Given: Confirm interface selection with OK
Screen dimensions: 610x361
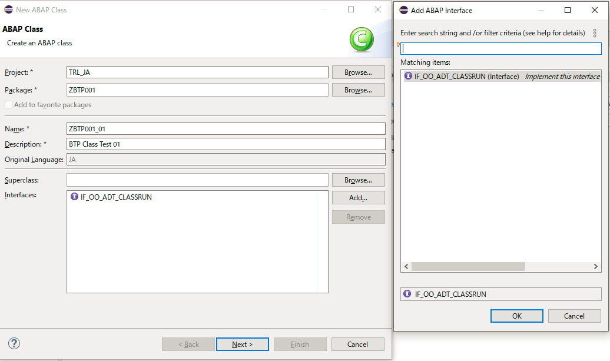Looking at the screenshot, I should click(x=516, y=316).
